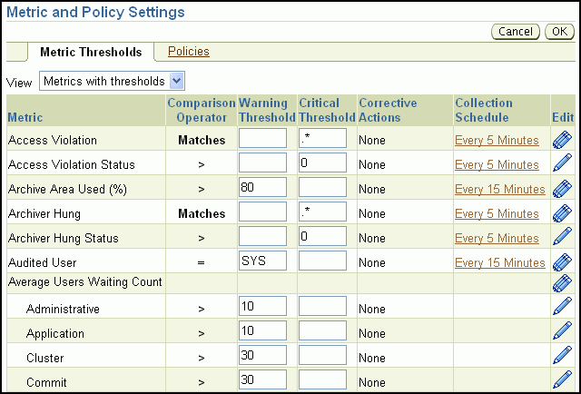Open Every 5 Minutes link for Access Violation
Screen dimensions: 581x394
coord(497,141)
